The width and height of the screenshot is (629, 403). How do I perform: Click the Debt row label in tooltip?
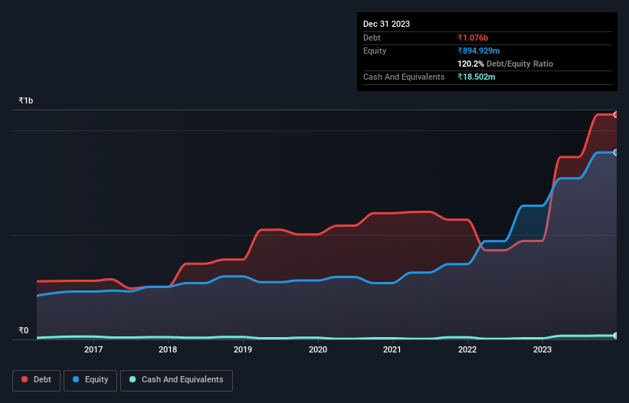(372, 38)
